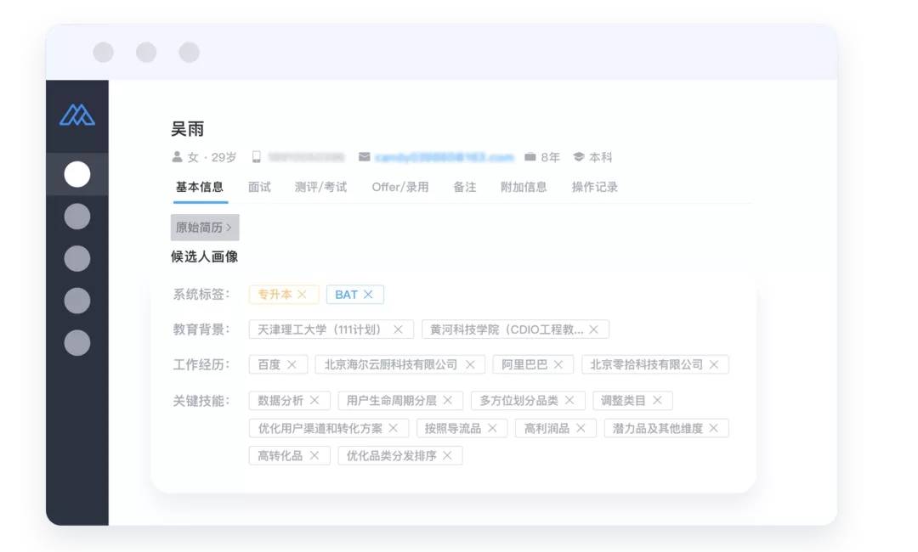Remove the 高利润品 skill tag
Screen dimensions: 918x552
coord(581,429)
